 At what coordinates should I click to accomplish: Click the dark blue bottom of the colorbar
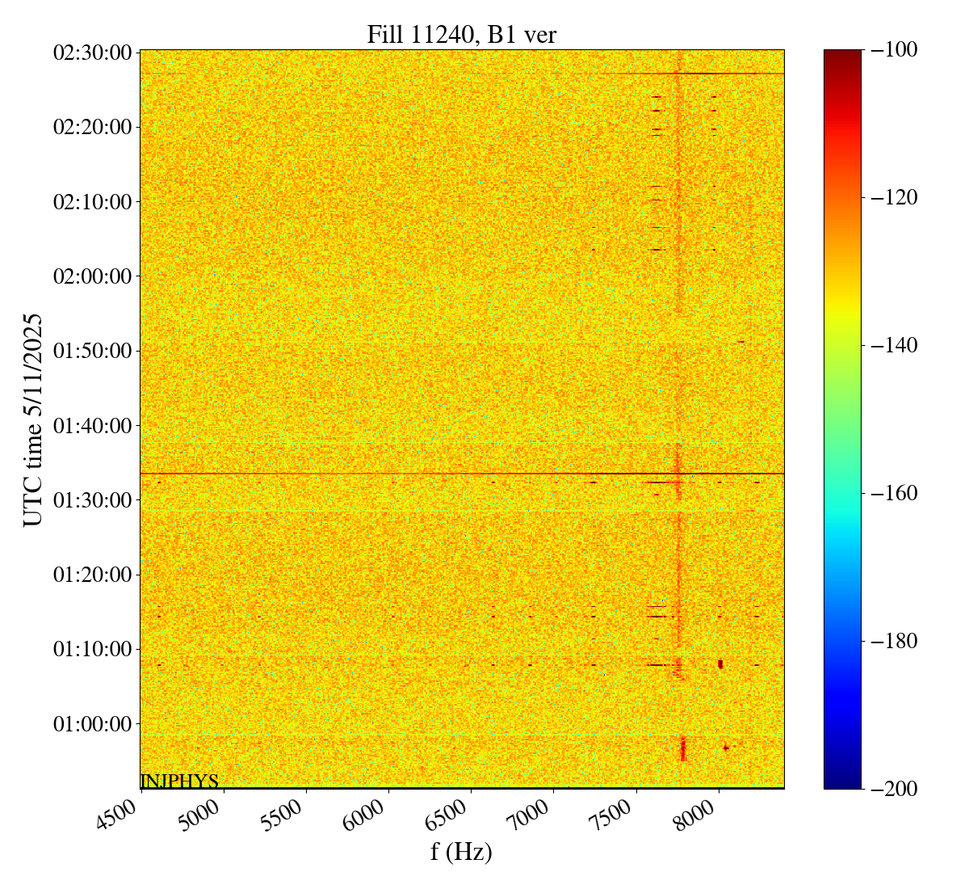pos(842,782)
